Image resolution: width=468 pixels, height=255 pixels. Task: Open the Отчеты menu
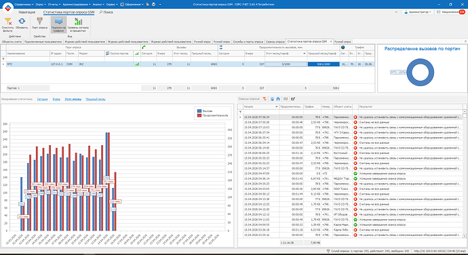54,5
